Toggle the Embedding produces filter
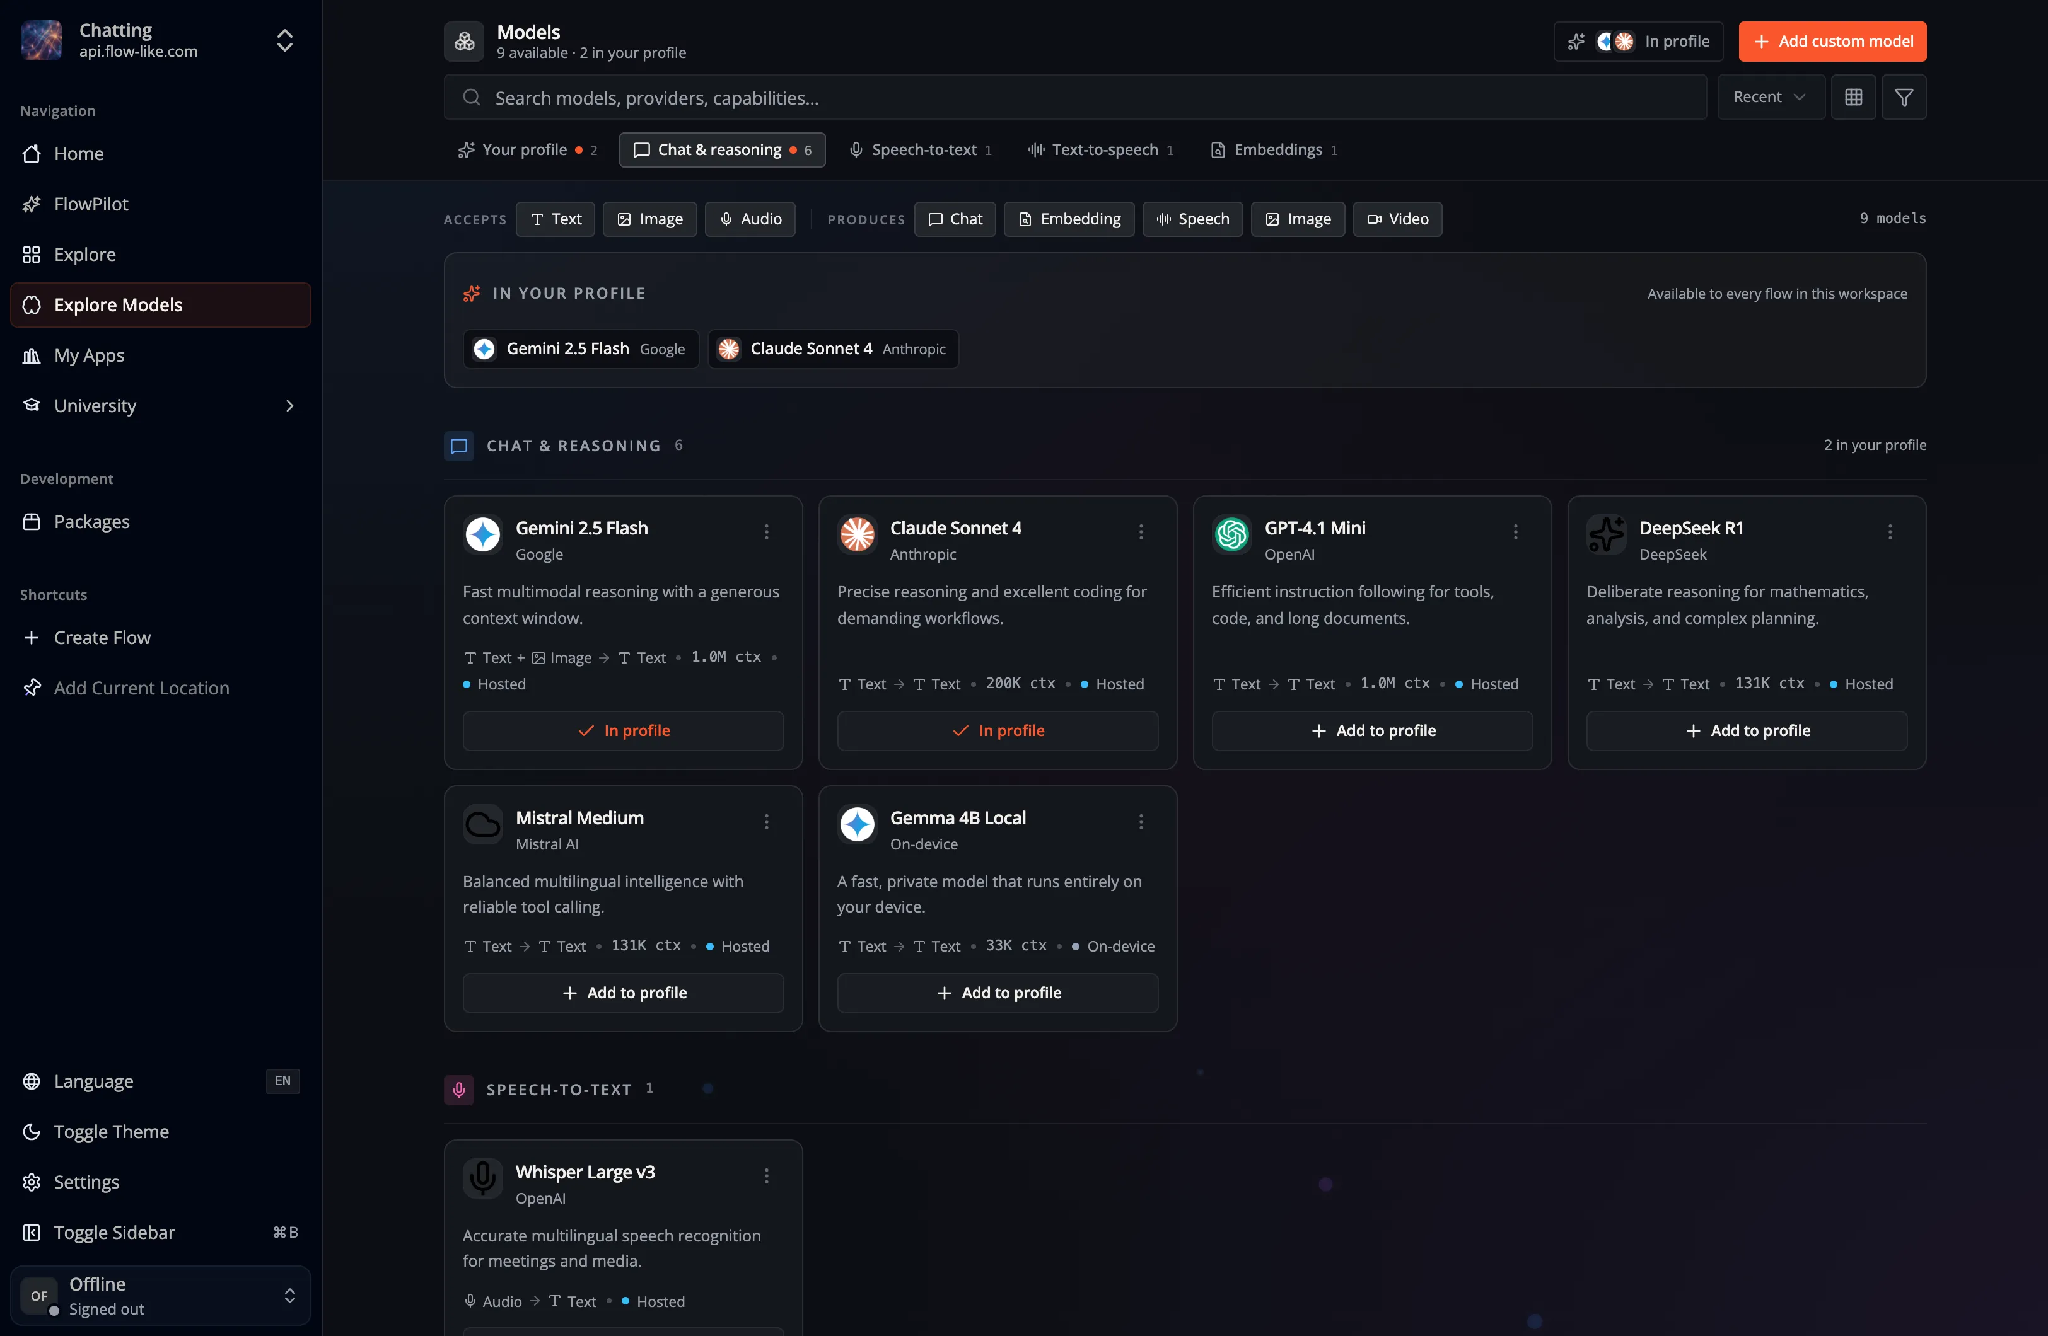Image resolution: width=2048 pixels, height=1336 pixels. 1069,219
